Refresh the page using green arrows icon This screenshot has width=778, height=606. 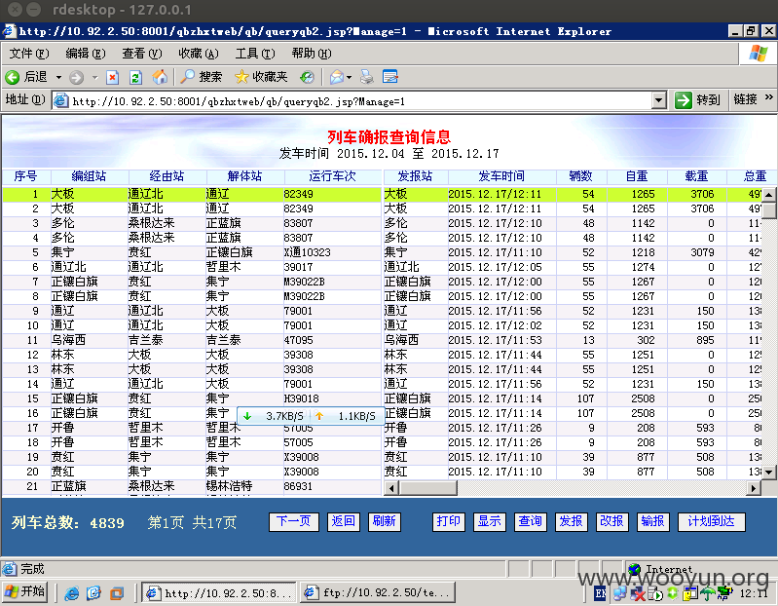(135, 77)
